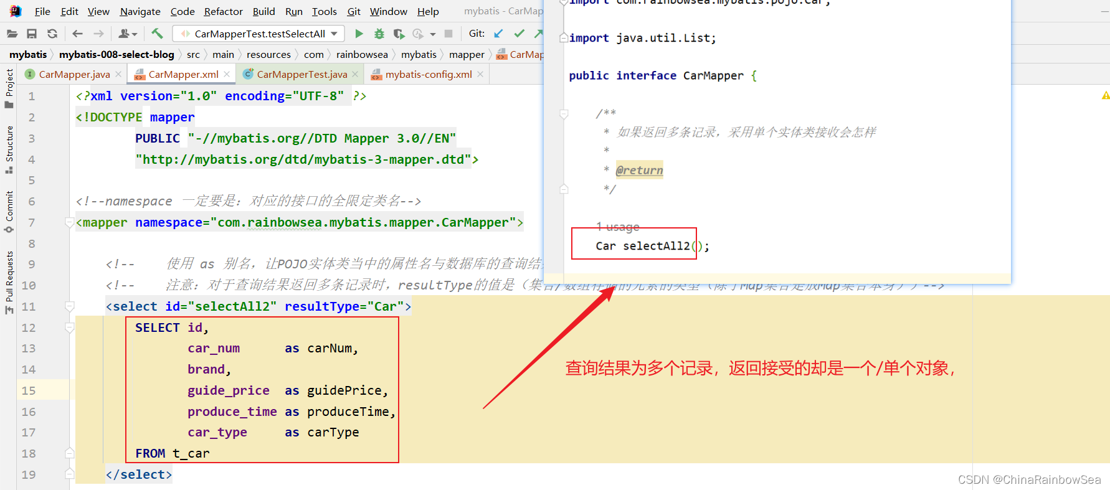Click Save All floppy disk icon
The width and height of the screenshot is (1110, 490).
[x=32, y=34]
